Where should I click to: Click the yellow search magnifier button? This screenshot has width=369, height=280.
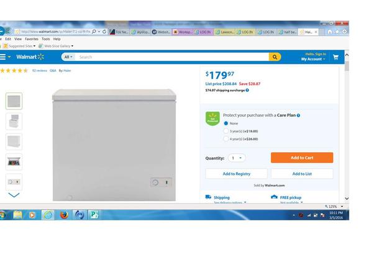pyautogui.click(x=275, y=57)
